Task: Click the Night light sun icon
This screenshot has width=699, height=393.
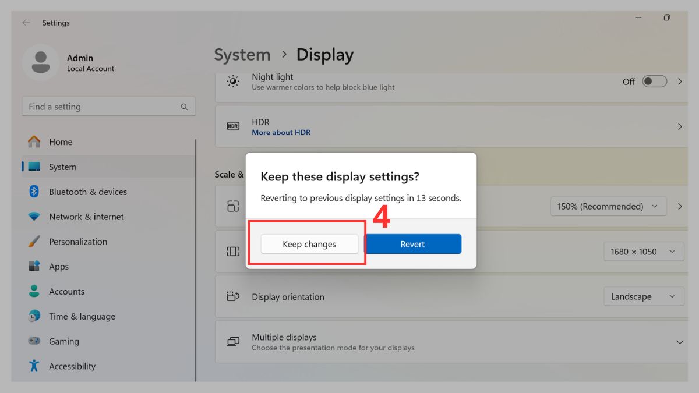Action: pos(234,82)
